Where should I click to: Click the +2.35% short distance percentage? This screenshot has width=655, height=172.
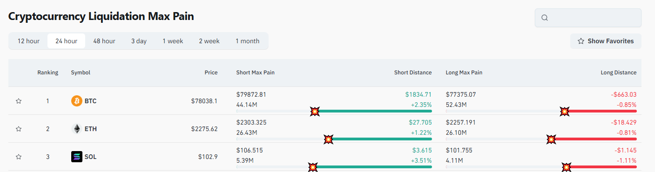coord(421,105)
